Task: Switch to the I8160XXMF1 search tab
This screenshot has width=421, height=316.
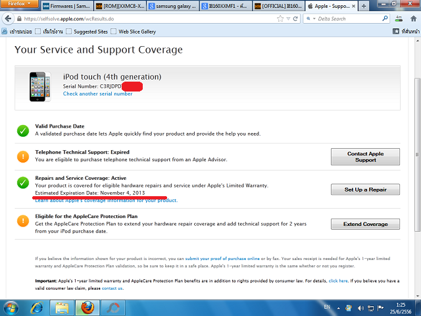Action: (226, 6)
